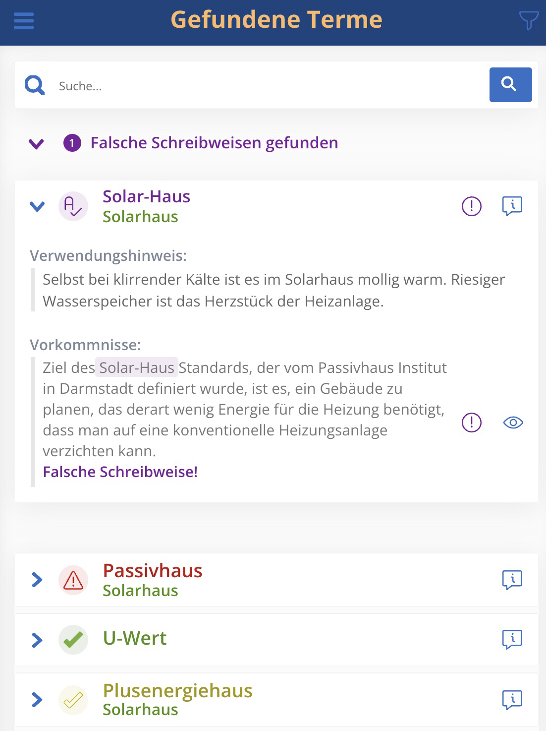Expand the Plusenergiehaus term entry
Image resolution: width=546 pixels, height=731 pixels.
pos(37,700)
